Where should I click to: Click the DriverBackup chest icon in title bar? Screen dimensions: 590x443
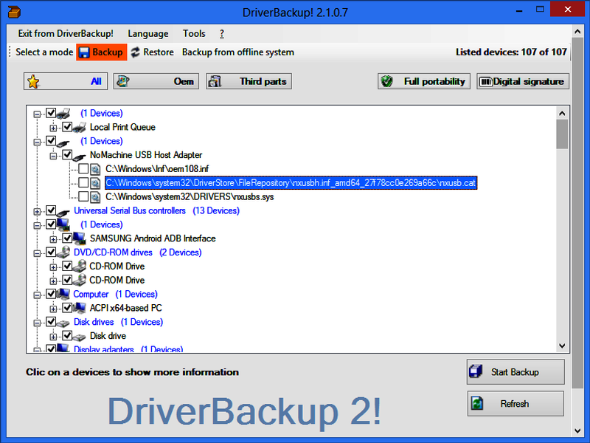pyautogui.click(x=14, y=12)
